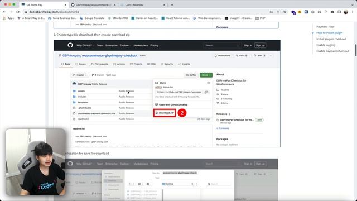Open the step 2 GitHub Download ZIP screenshot
The image size is (357, 201).
click(167, 94)
